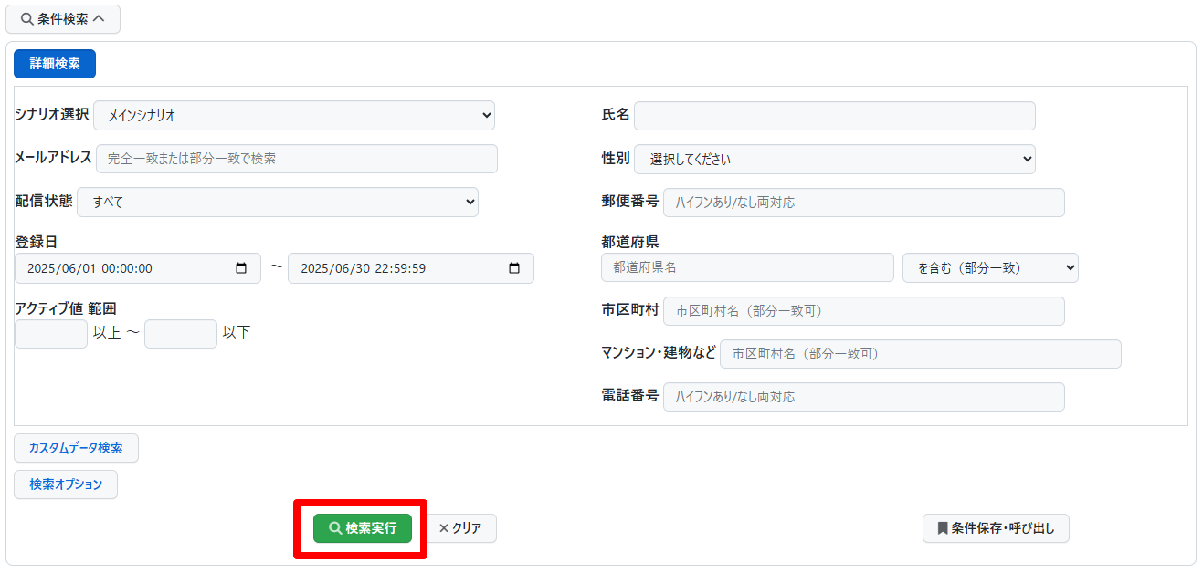Image resolution: width=1203 pixels, height=573 pixels.
Task: Focus the アクティブ値 minimum (以上) field
Action: 51,334
